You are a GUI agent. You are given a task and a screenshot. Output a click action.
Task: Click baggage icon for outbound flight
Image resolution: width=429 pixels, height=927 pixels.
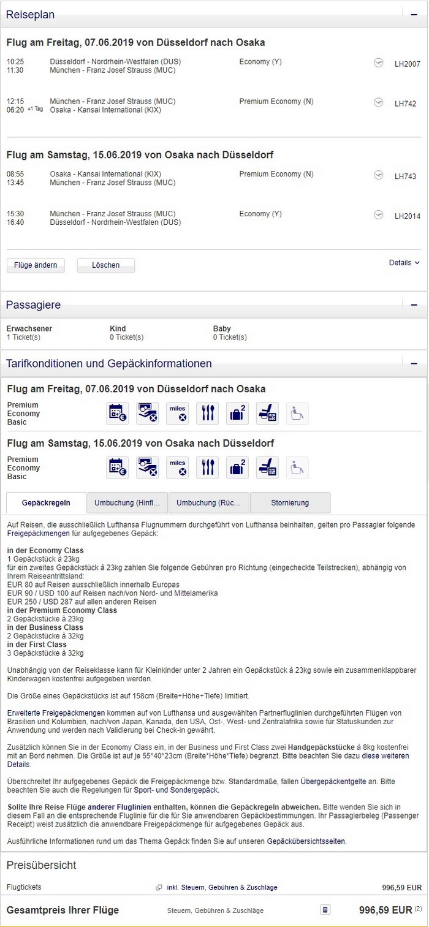pyautogui.click(x=237, y=414)
